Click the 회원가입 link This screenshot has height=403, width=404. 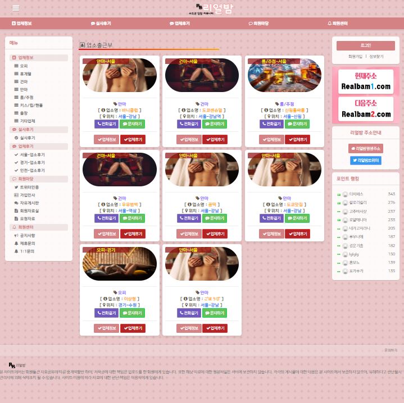click(355, 56)
